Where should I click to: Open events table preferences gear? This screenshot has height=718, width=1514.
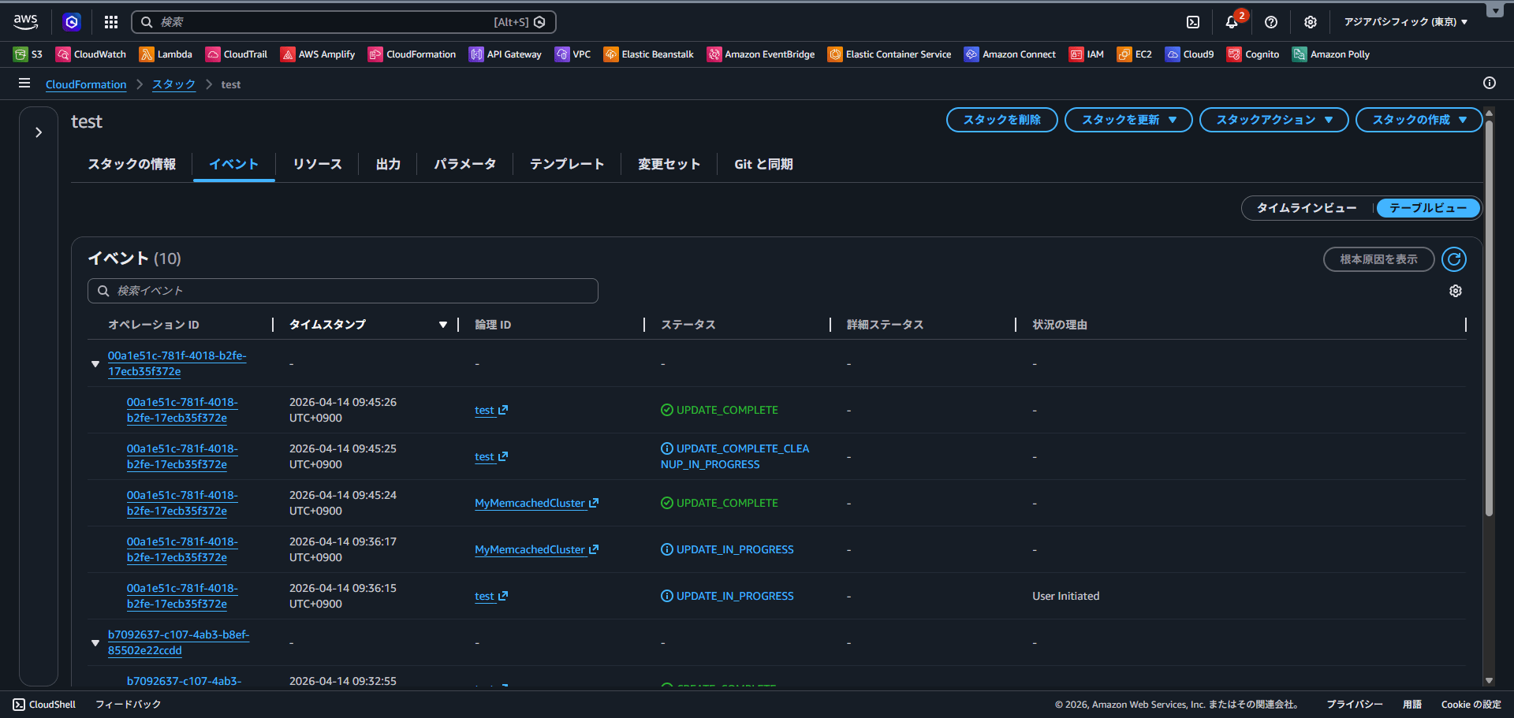point(1456,291)
